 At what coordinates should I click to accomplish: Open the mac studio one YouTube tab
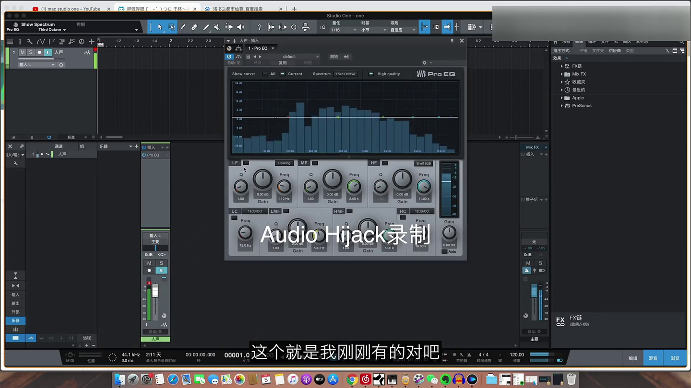(70, 9)
